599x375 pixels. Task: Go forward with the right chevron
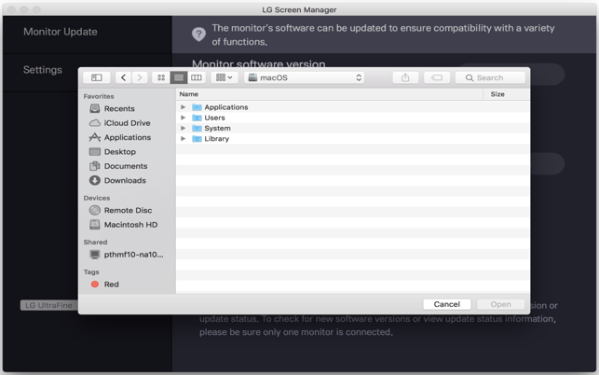[140, 77]
